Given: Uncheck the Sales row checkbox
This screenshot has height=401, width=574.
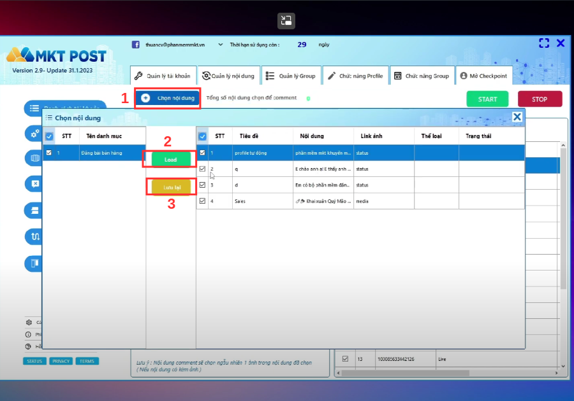Looking at the screenshot, I should click(202, 201).
